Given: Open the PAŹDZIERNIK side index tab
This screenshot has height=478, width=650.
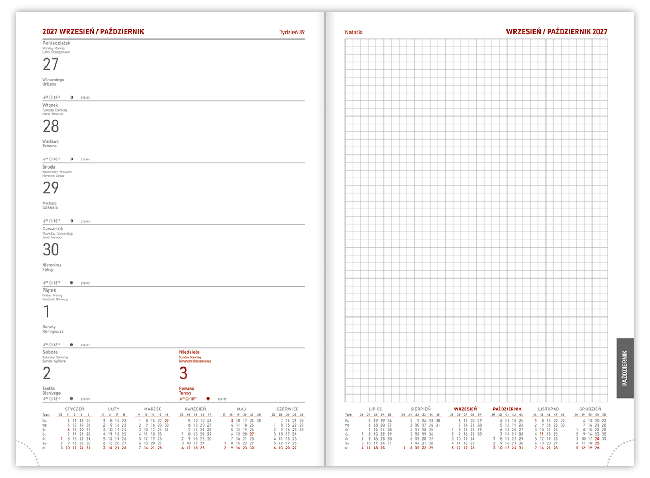Looking at the screenshot, I should pos(625,369).
